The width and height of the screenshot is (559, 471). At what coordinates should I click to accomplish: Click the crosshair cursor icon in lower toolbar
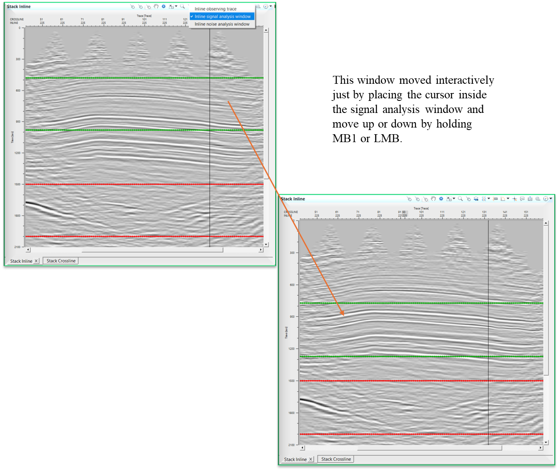tap(514, 199)
